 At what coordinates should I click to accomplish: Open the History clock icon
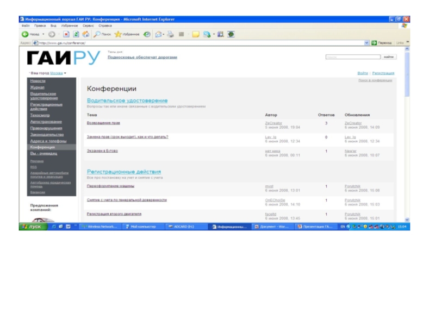(147, 34)
